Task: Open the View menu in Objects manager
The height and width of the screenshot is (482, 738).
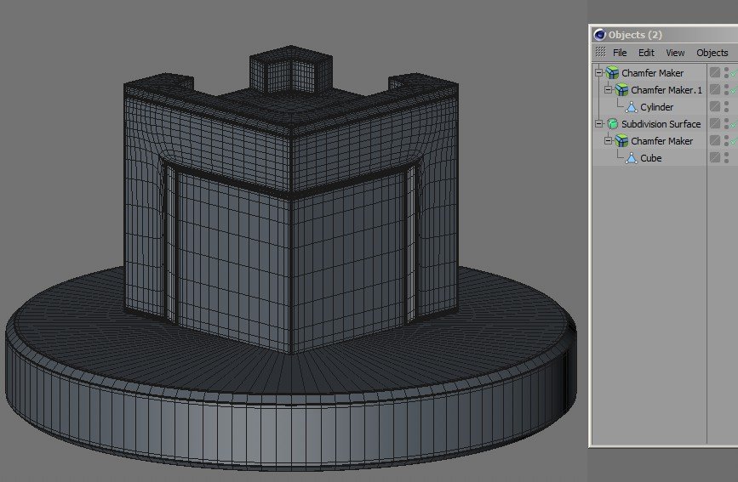Action: [x=675, y=53]
